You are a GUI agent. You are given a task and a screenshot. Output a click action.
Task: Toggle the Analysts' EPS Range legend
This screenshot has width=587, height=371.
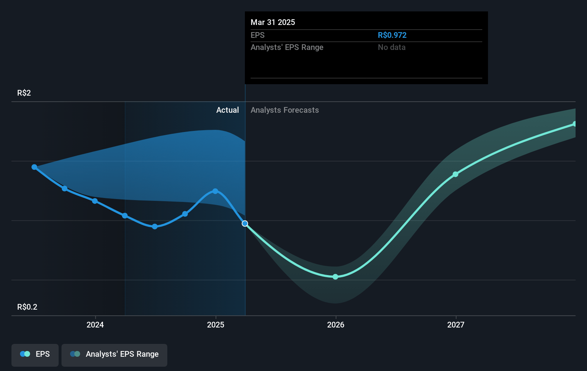tap(114, 355)
